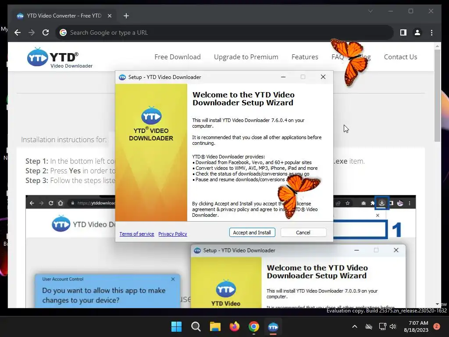The height and width of the screenshot is (337, 449).
Task: Maximize the Chrome window
Action: [410, 11]
